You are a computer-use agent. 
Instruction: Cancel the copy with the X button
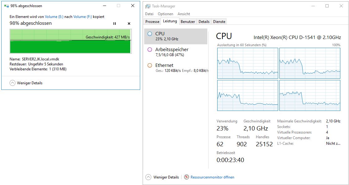pyautogui.click(x=129, y=24)
